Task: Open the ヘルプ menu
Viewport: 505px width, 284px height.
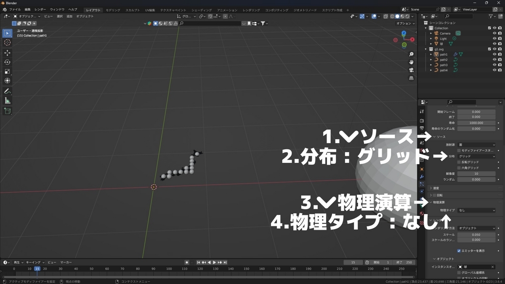Action: [x=73, y=10]
